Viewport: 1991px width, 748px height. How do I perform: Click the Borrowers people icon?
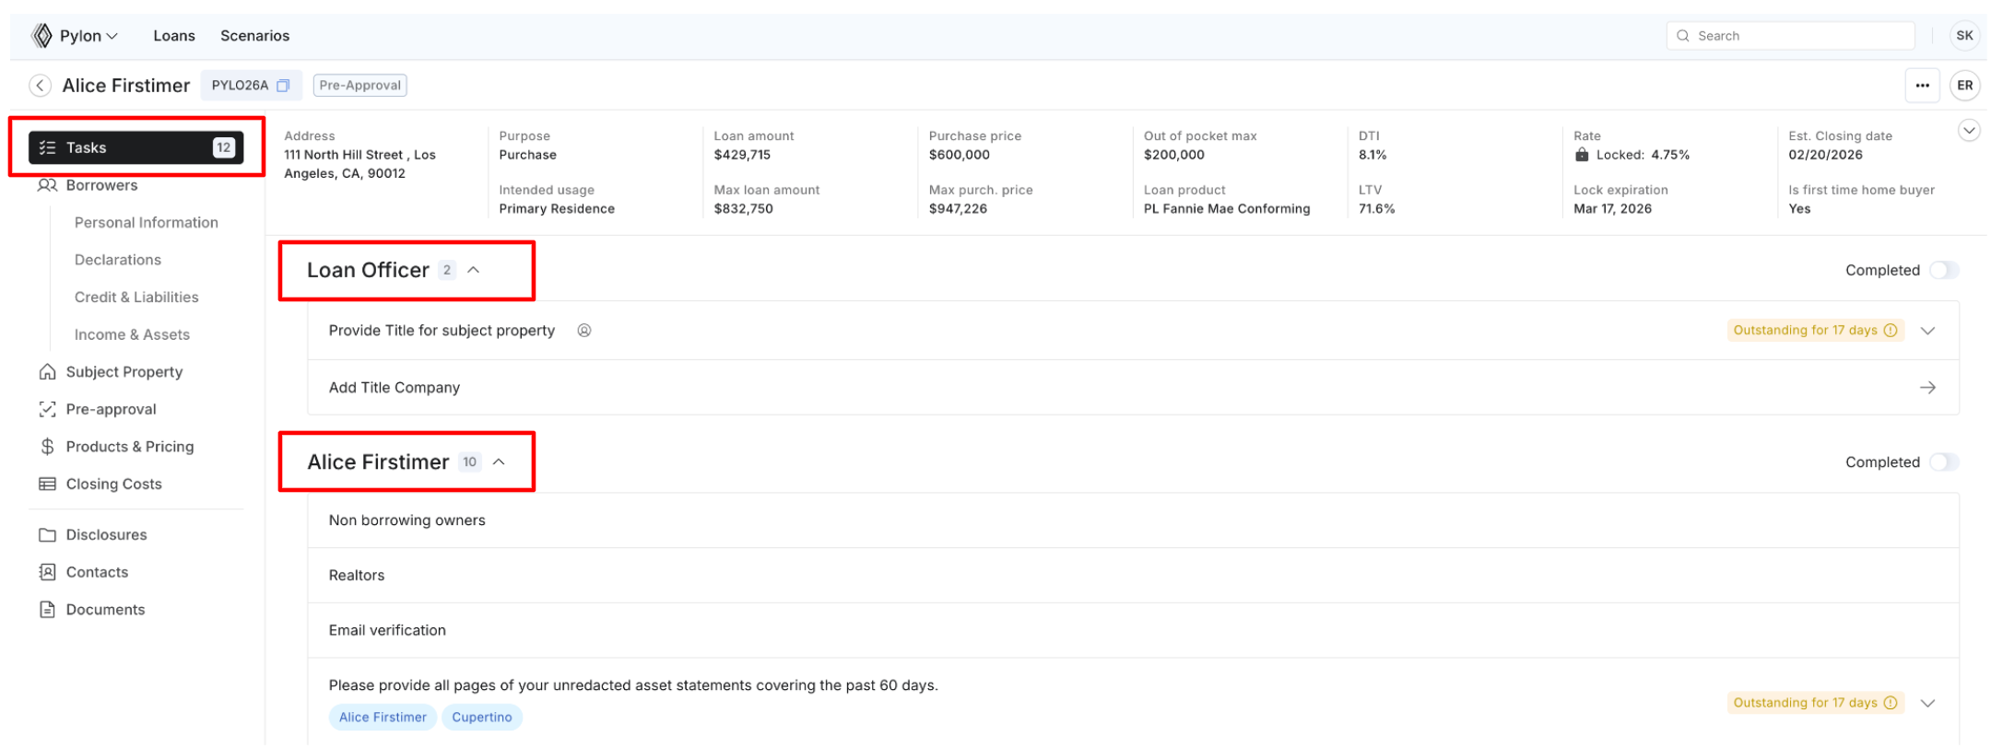(x=48, y=185)
